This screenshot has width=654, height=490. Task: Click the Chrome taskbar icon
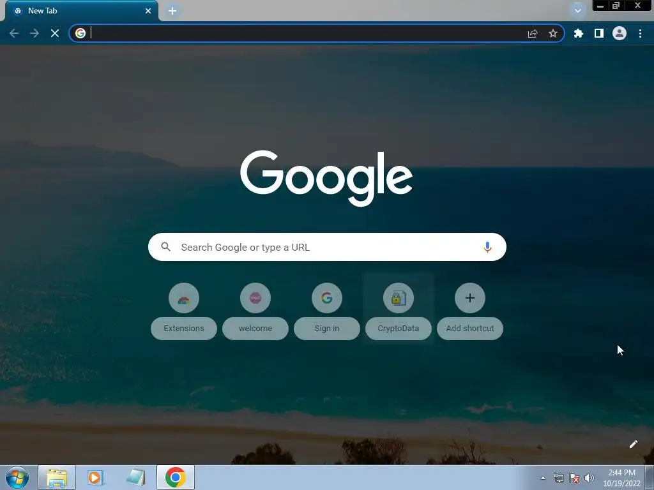[176, 477]
